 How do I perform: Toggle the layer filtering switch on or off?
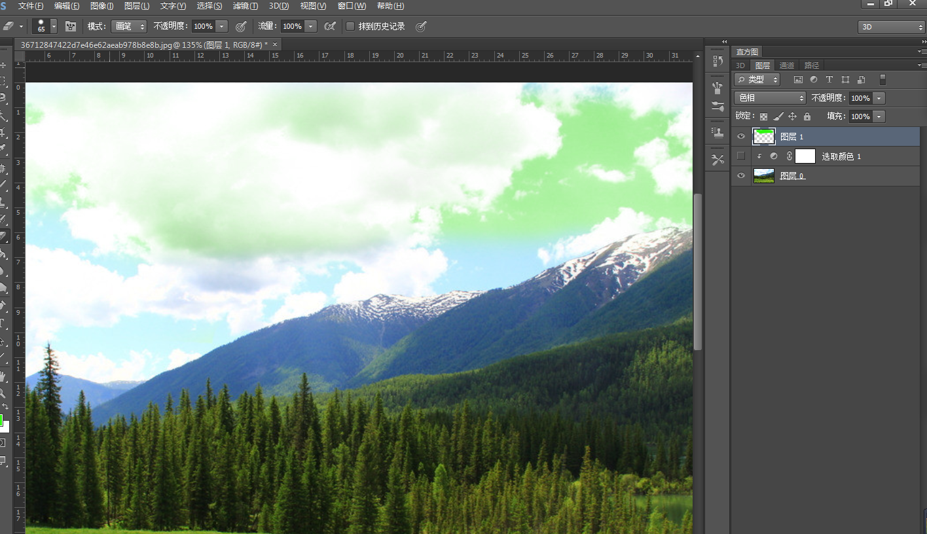882,79
